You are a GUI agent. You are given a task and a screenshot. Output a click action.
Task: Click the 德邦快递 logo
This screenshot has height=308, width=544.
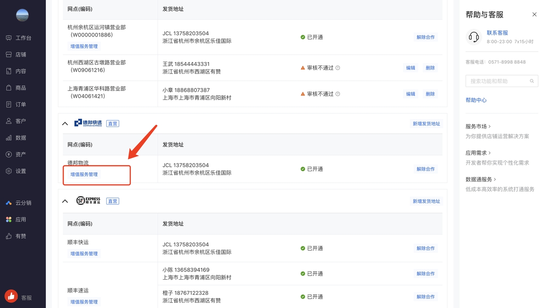(x=88, y=123)
